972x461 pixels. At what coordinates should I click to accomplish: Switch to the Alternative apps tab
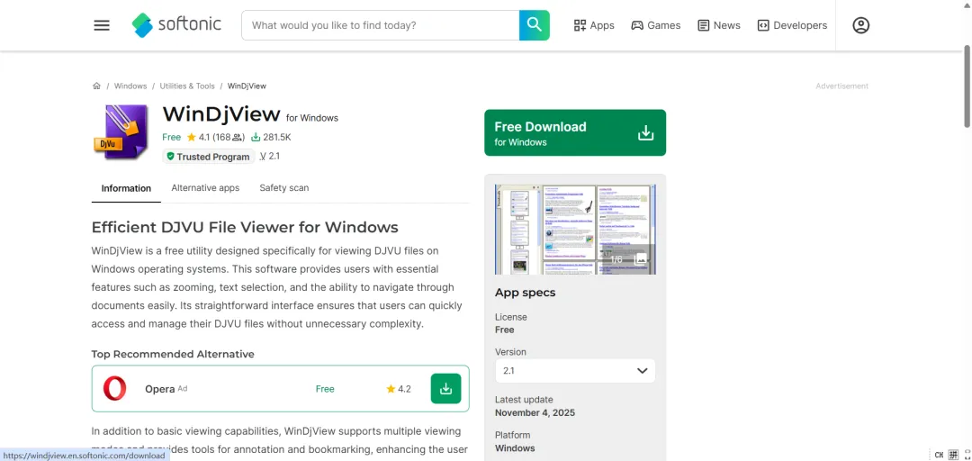pos(205,188)
